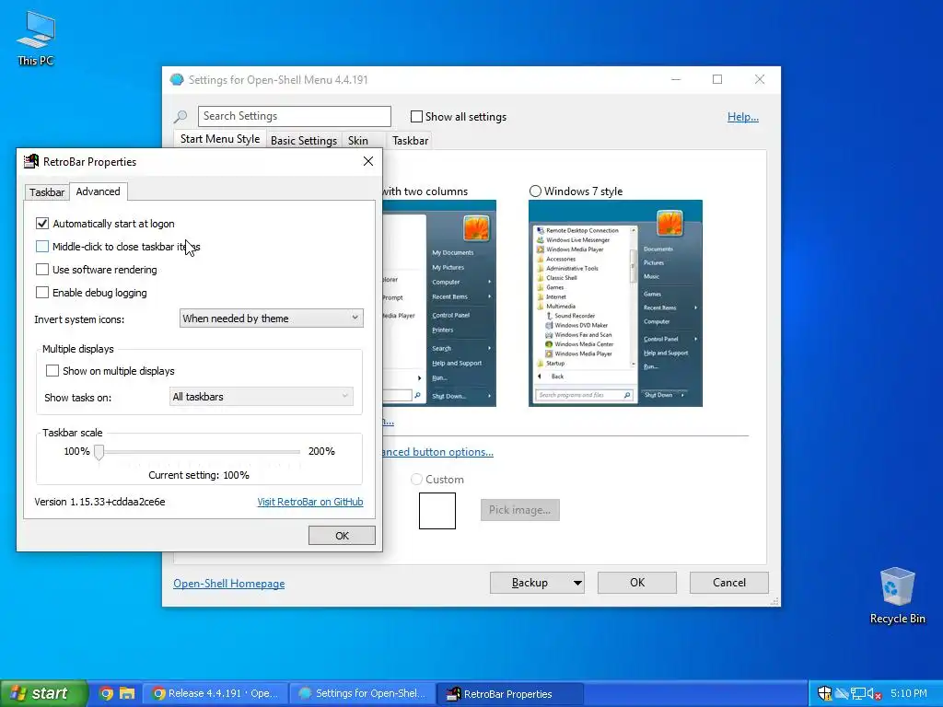This screenshot has height=707, width=943.
Task: Click OK in Open-Shell settings
Action: coord(637,583)
